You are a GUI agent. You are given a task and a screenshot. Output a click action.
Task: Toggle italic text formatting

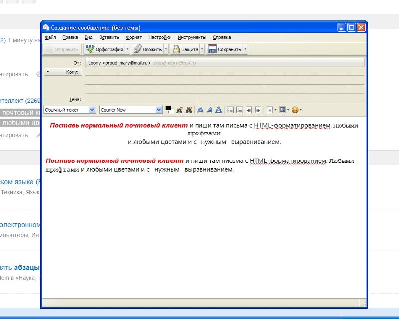pos(209,110)
